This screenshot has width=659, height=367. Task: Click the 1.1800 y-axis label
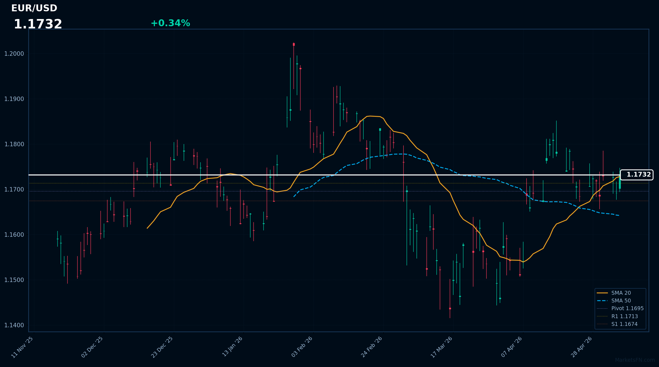(x=14, y=144)
